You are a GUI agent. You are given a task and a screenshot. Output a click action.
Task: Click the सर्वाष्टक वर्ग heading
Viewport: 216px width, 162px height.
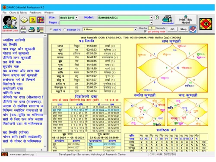tap(166, 130)
